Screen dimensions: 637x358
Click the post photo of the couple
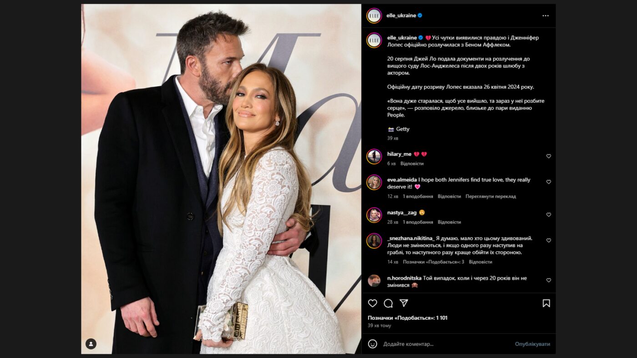pos(221,179)
